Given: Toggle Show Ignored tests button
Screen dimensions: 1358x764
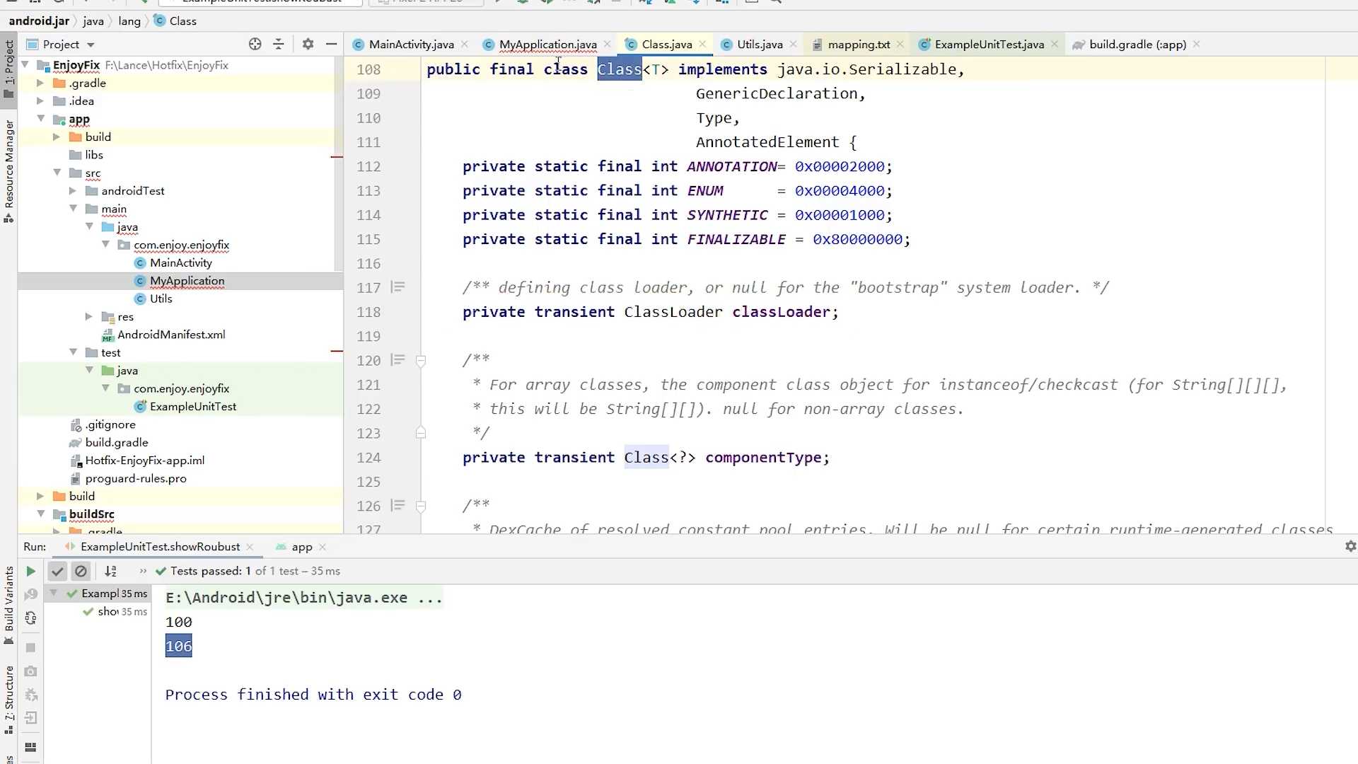Looking at the screenshot, I should [x=81, y=571].
